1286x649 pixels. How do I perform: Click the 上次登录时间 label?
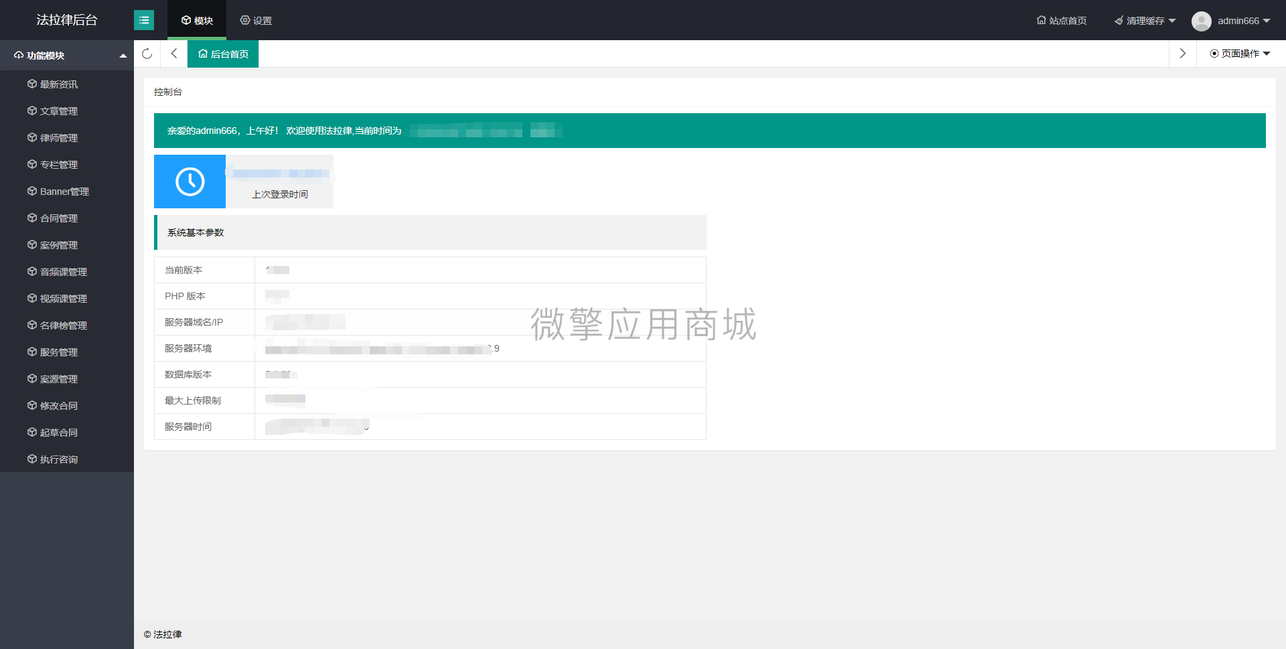pos(280,194)
